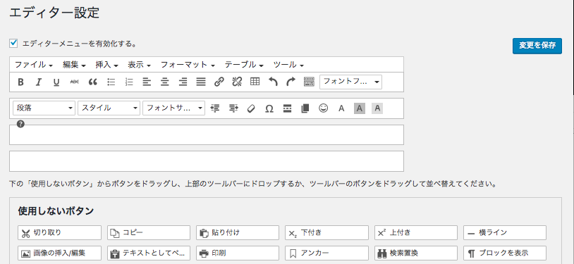The height and width of the screenshot is (264, 574).
Task: Click the Bold button in toolbar
Action: tap(20, 82)
